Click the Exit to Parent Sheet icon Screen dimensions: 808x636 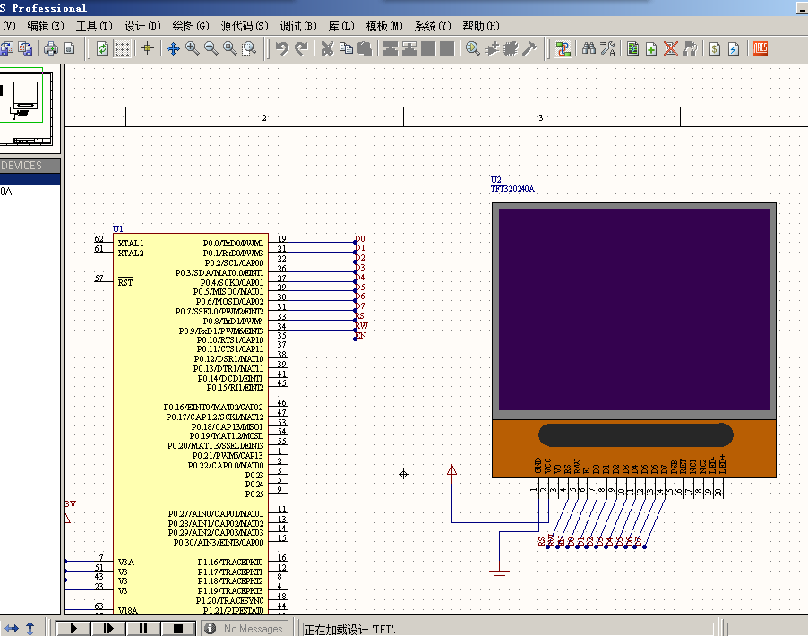point(690,48)
